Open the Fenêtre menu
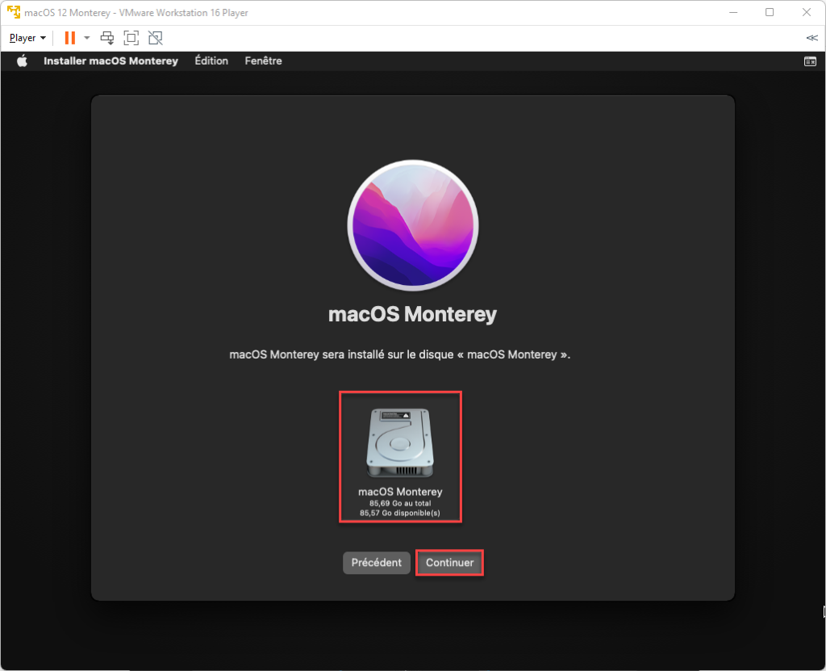This screenshot has width=826, height=671. pyautogui.click(x=263, y=61)
